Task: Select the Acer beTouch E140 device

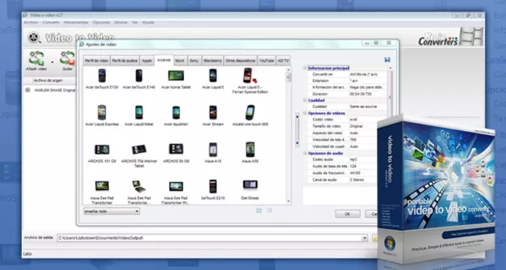Action: click(x=139, y=79)
